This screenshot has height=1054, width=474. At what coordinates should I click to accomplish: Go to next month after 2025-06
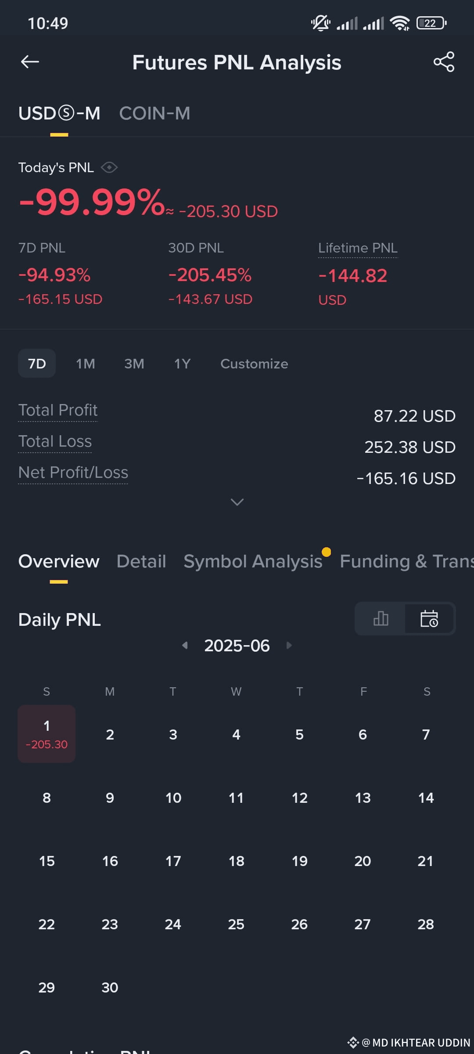tap(289, 645)
